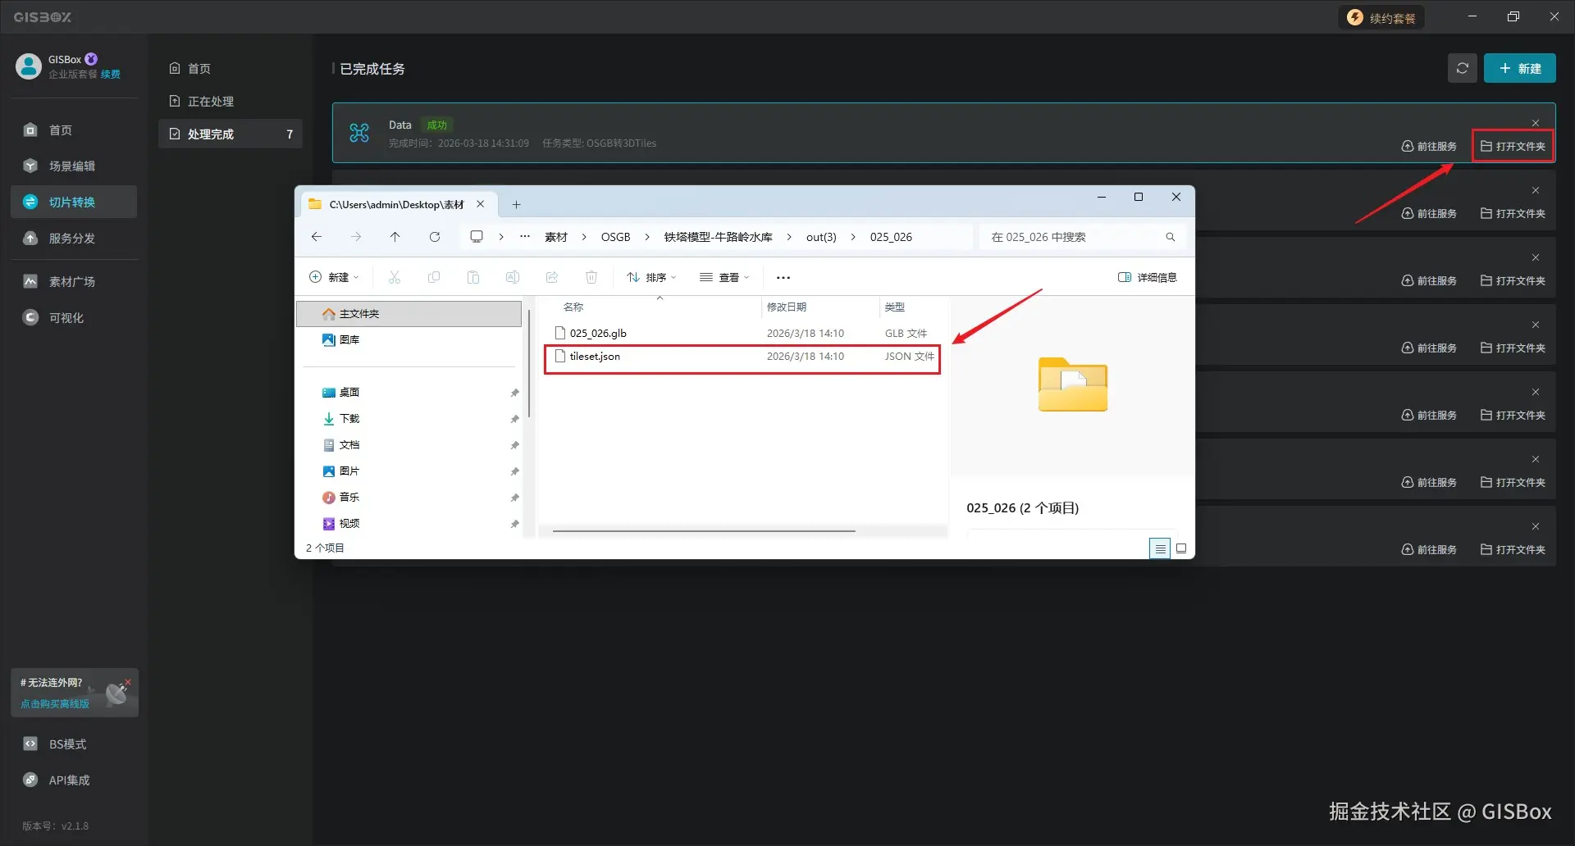Viewport: 1575px width, 846px height.
Task: Expand chevron after out(3) in breadcrumb
Action: point(853,237)
